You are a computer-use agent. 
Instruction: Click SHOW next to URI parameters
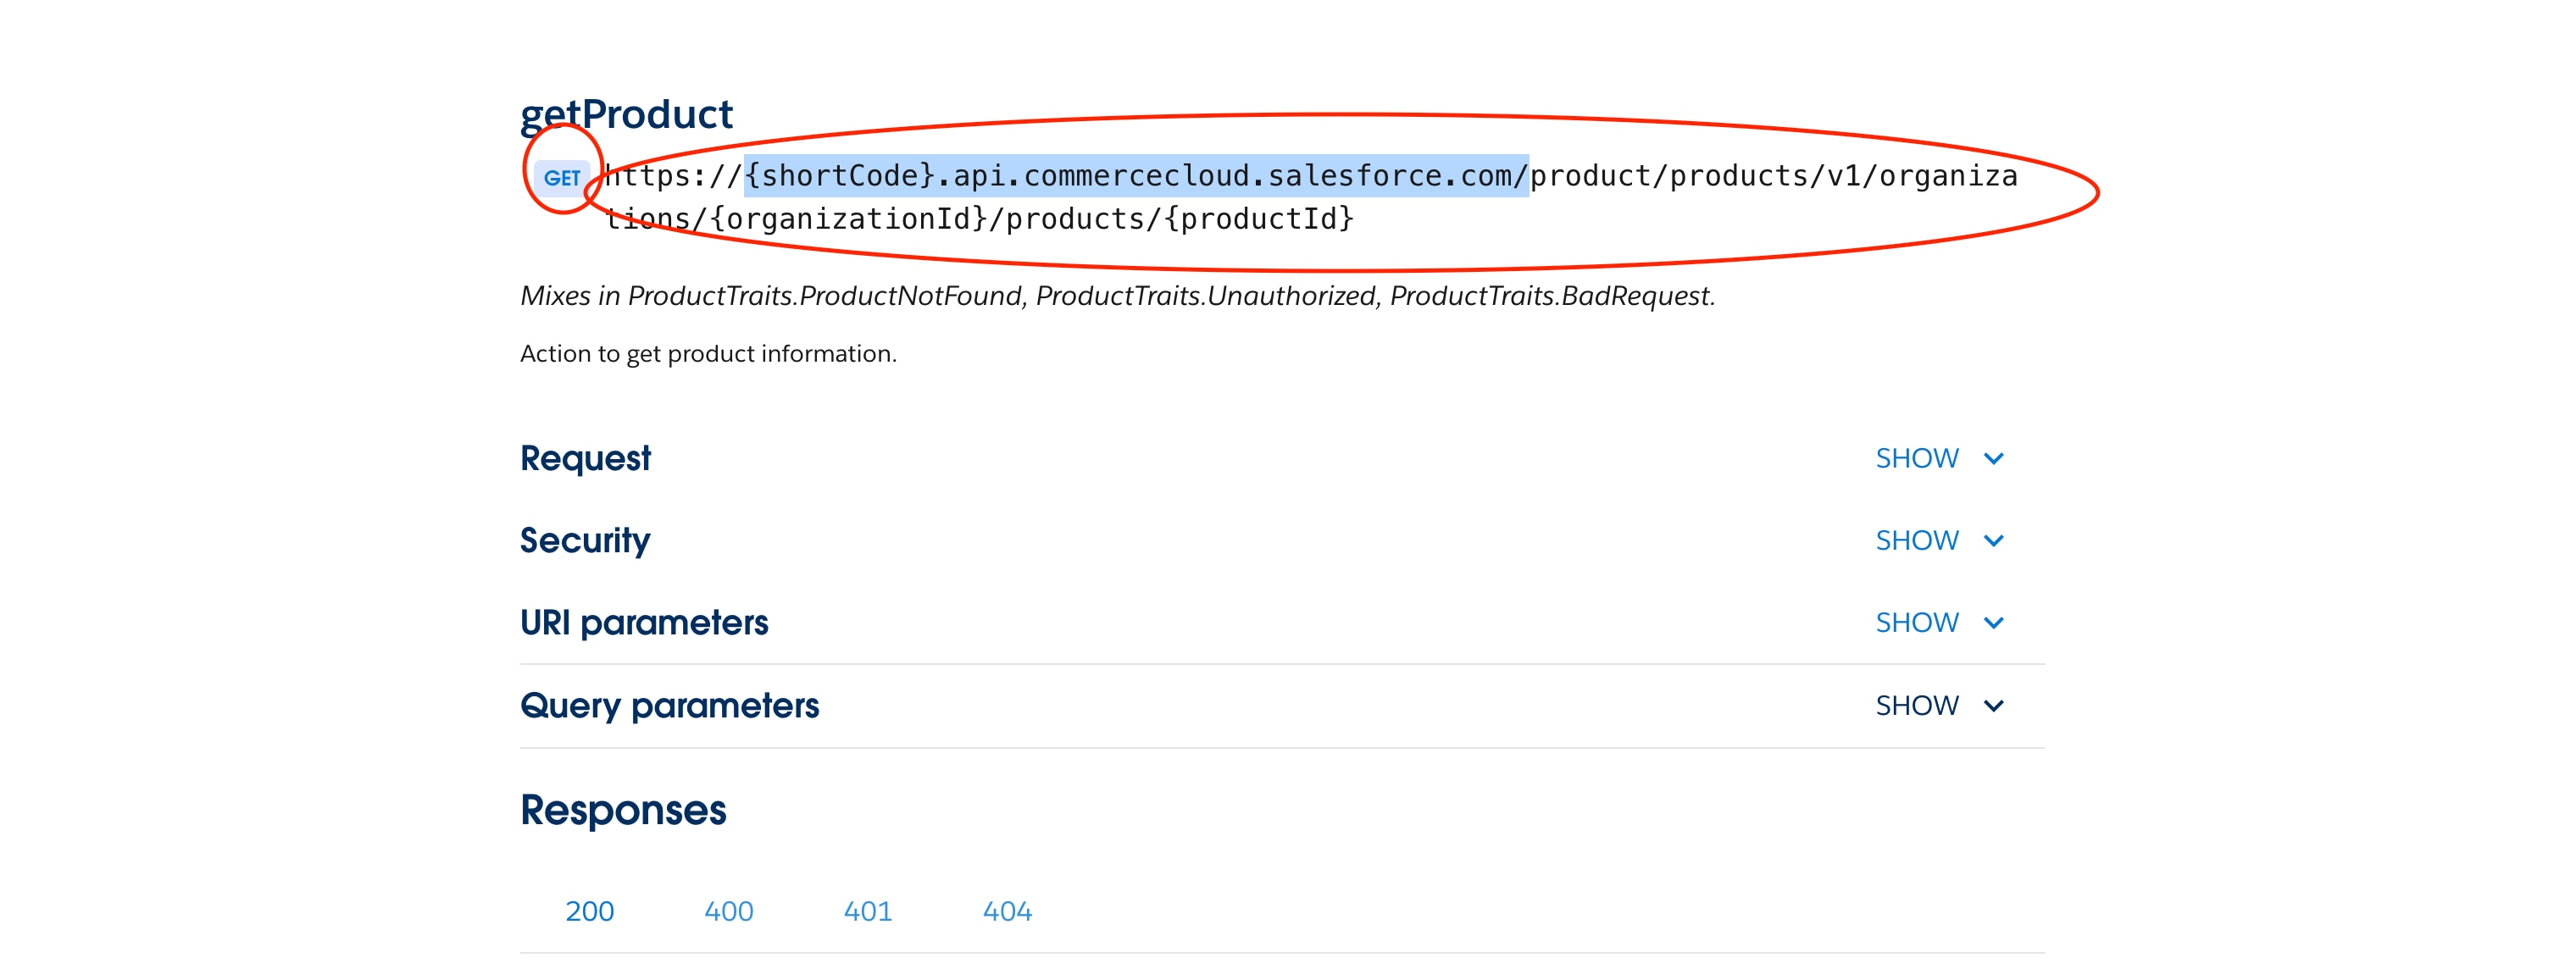point(1916,622)
